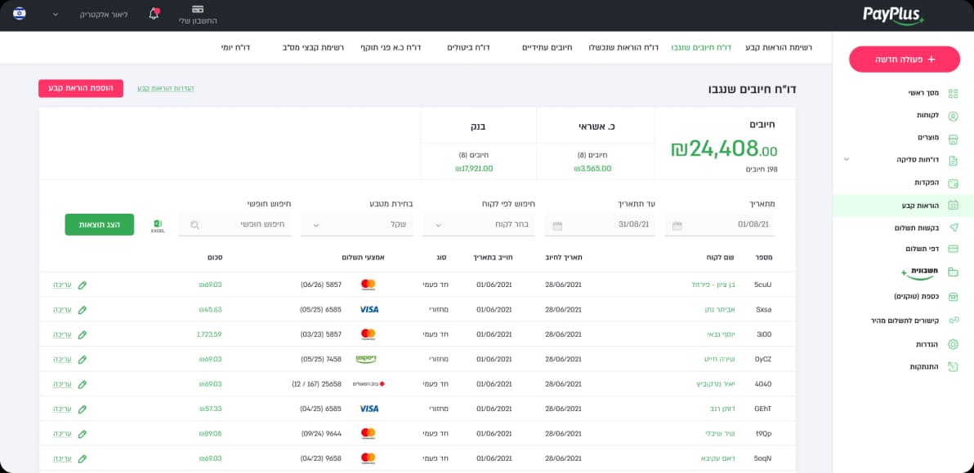
Task: Open customer link בן ציון - פירזול
Action: point(713,285)
